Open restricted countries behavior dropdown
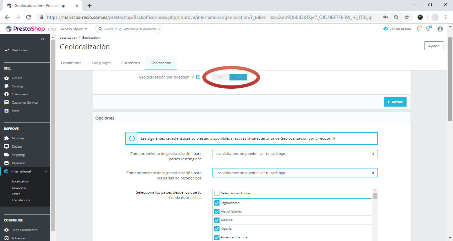Screen dimensions: 453x241 tap(295, 154)
